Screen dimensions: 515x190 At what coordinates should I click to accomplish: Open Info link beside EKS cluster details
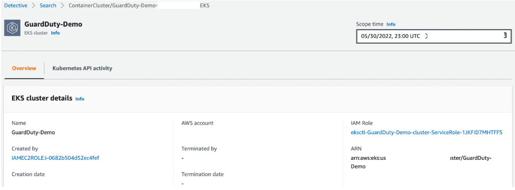(80, 99)
